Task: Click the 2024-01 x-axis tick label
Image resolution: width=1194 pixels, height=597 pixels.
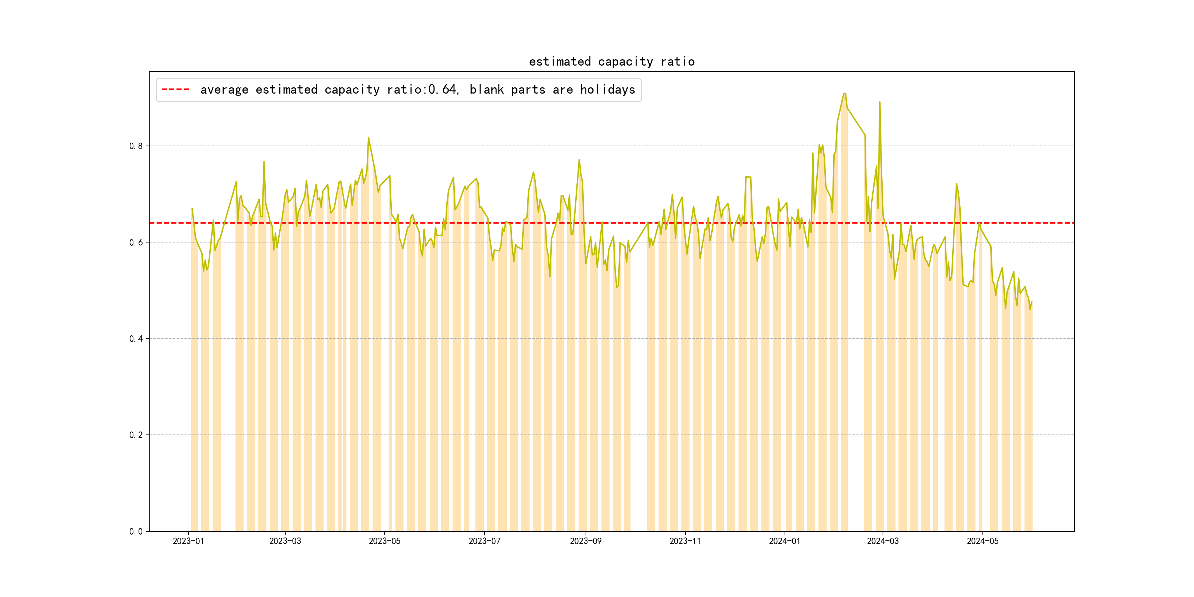Action: point(784,541)
